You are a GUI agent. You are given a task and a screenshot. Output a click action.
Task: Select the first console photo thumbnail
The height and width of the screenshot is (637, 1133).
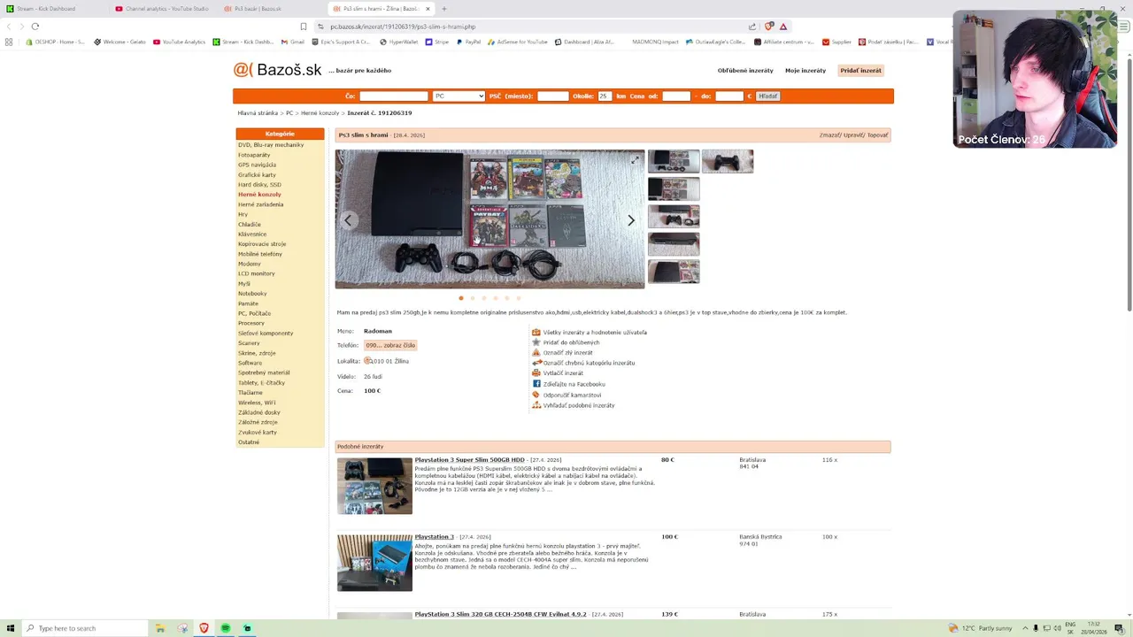click(674, 161)
